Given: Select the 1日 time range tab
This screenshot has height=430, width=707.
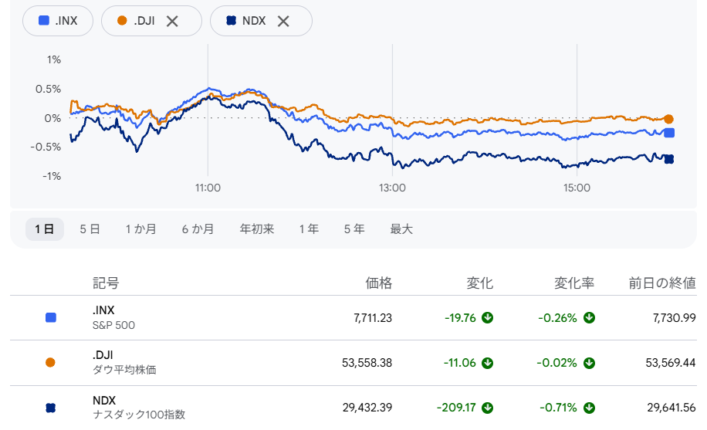Looking at the screenshot, I should click(45, 229).
